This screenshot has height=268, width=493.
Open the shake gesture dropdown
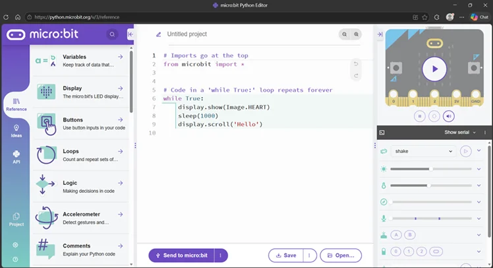tap(424, 151)
